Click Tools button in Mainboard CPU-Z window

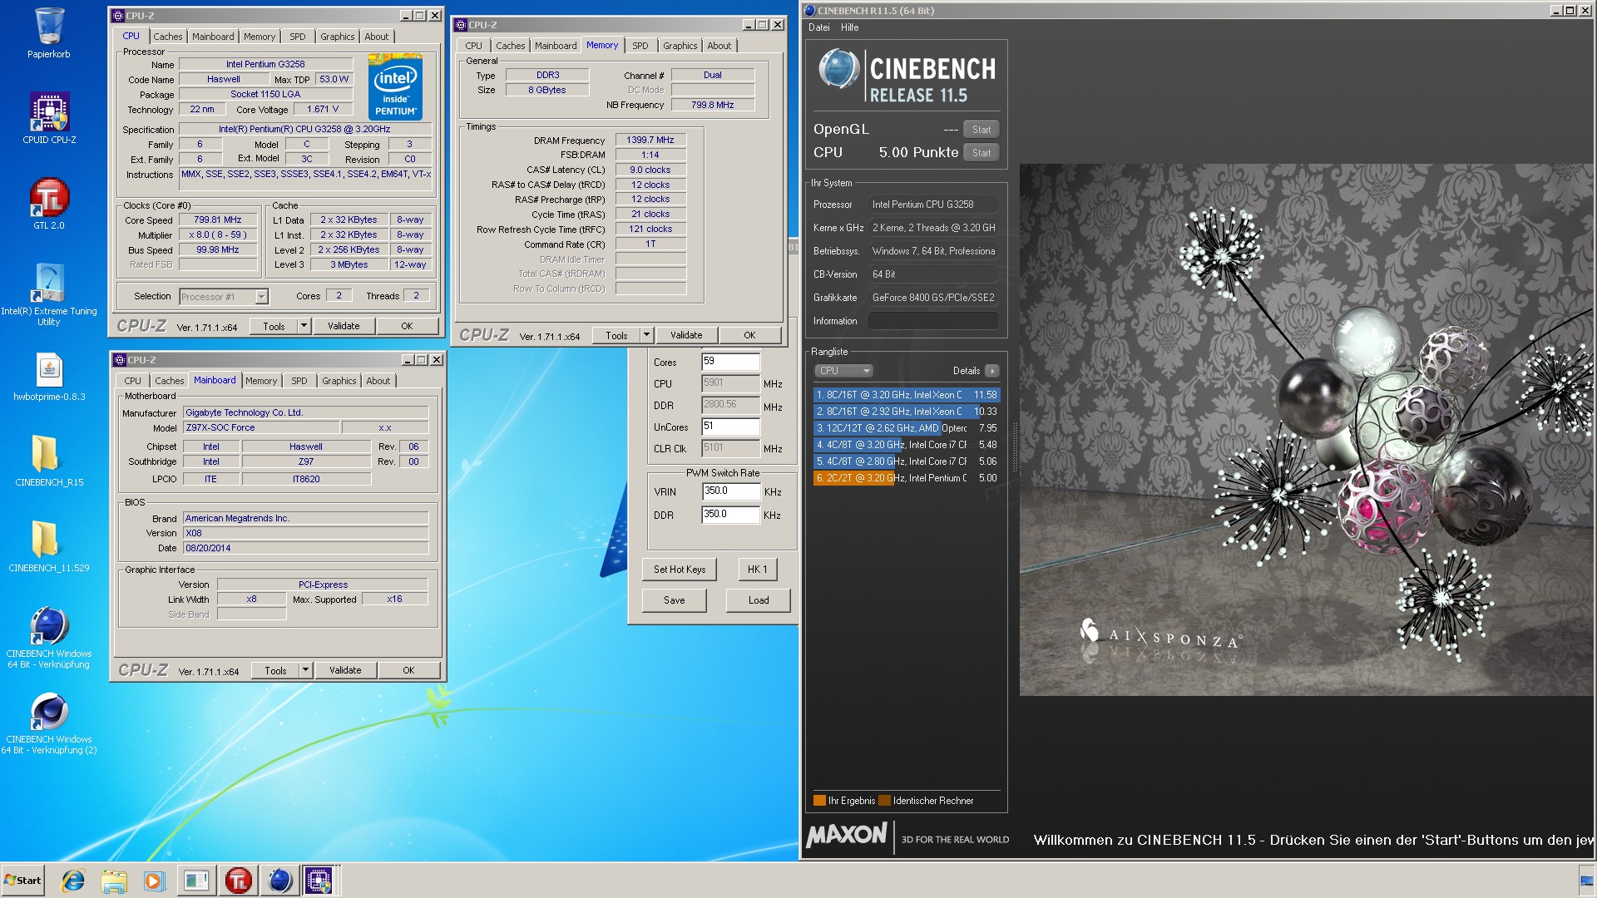coord(275,670)
